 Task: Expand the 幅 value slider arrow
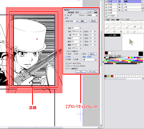81,35
